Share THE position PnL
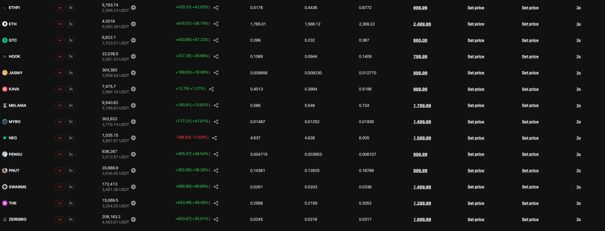605x231 pixels. (216, 203)
